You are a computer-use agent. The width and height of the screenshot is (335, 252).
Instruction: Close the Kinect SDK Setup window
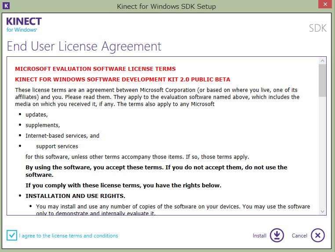point(325,4)
